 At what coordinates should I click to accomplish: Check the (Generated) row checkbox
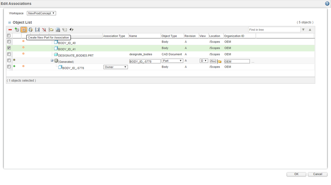(9, 60)
